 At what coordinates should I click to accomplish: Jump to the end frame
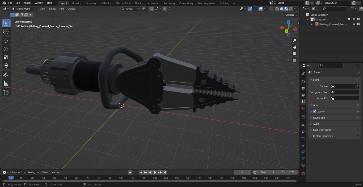click(x=165, y=172)
